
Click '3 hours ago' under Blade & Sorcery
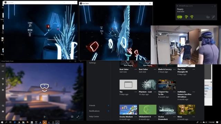click(x=163, y=72)
